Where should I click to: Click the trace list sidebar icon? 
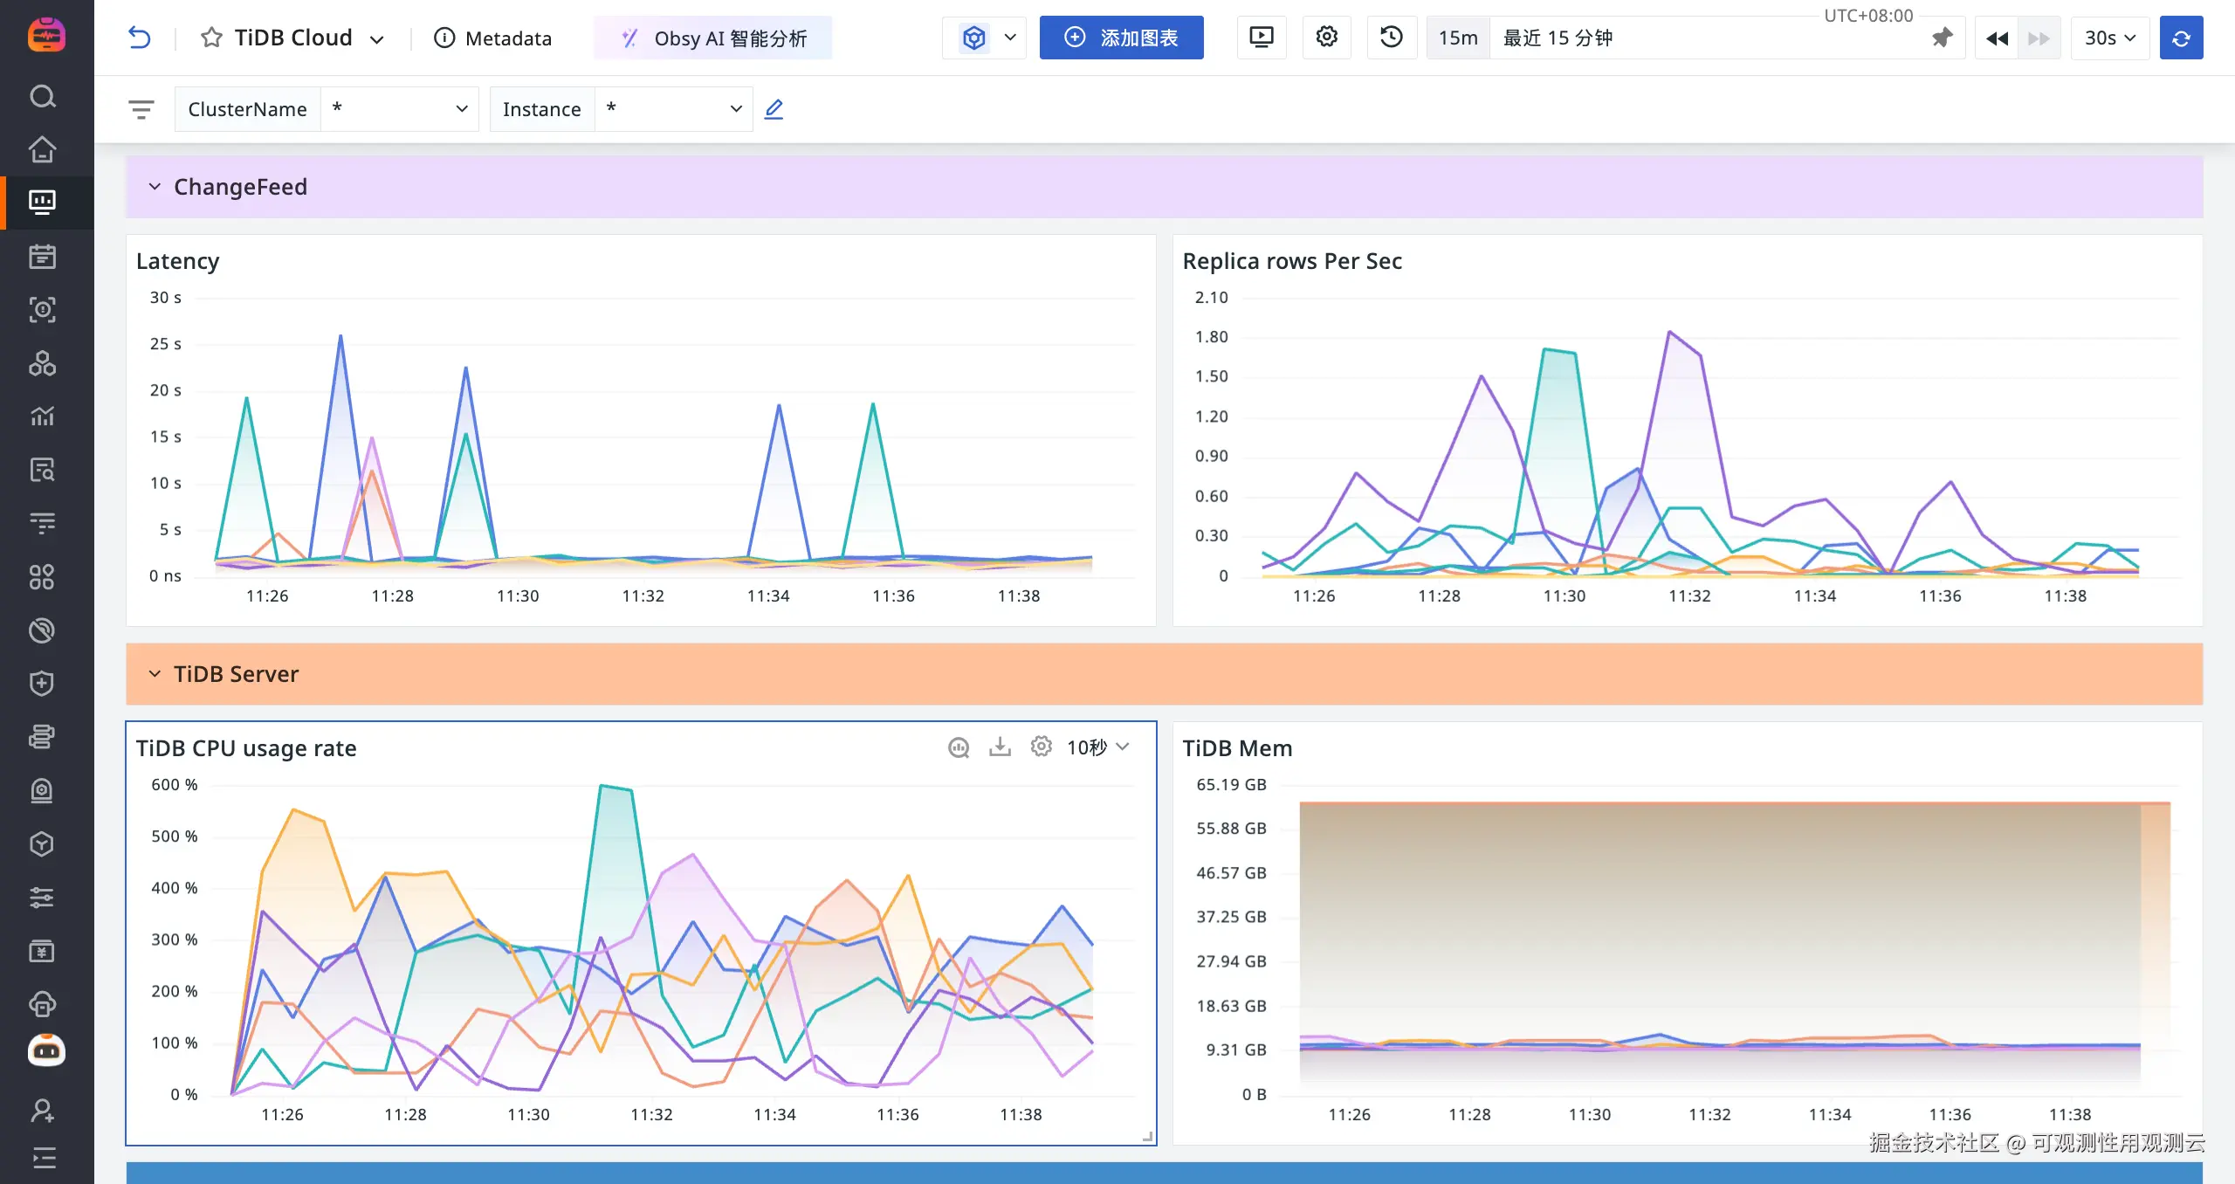(x=42, y=523)
